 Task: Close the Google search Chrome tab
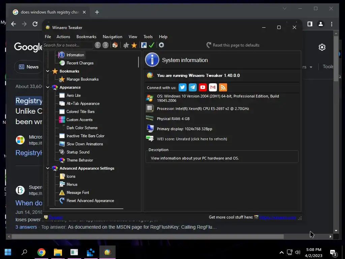pyautogui.click(x=84, y=12)
